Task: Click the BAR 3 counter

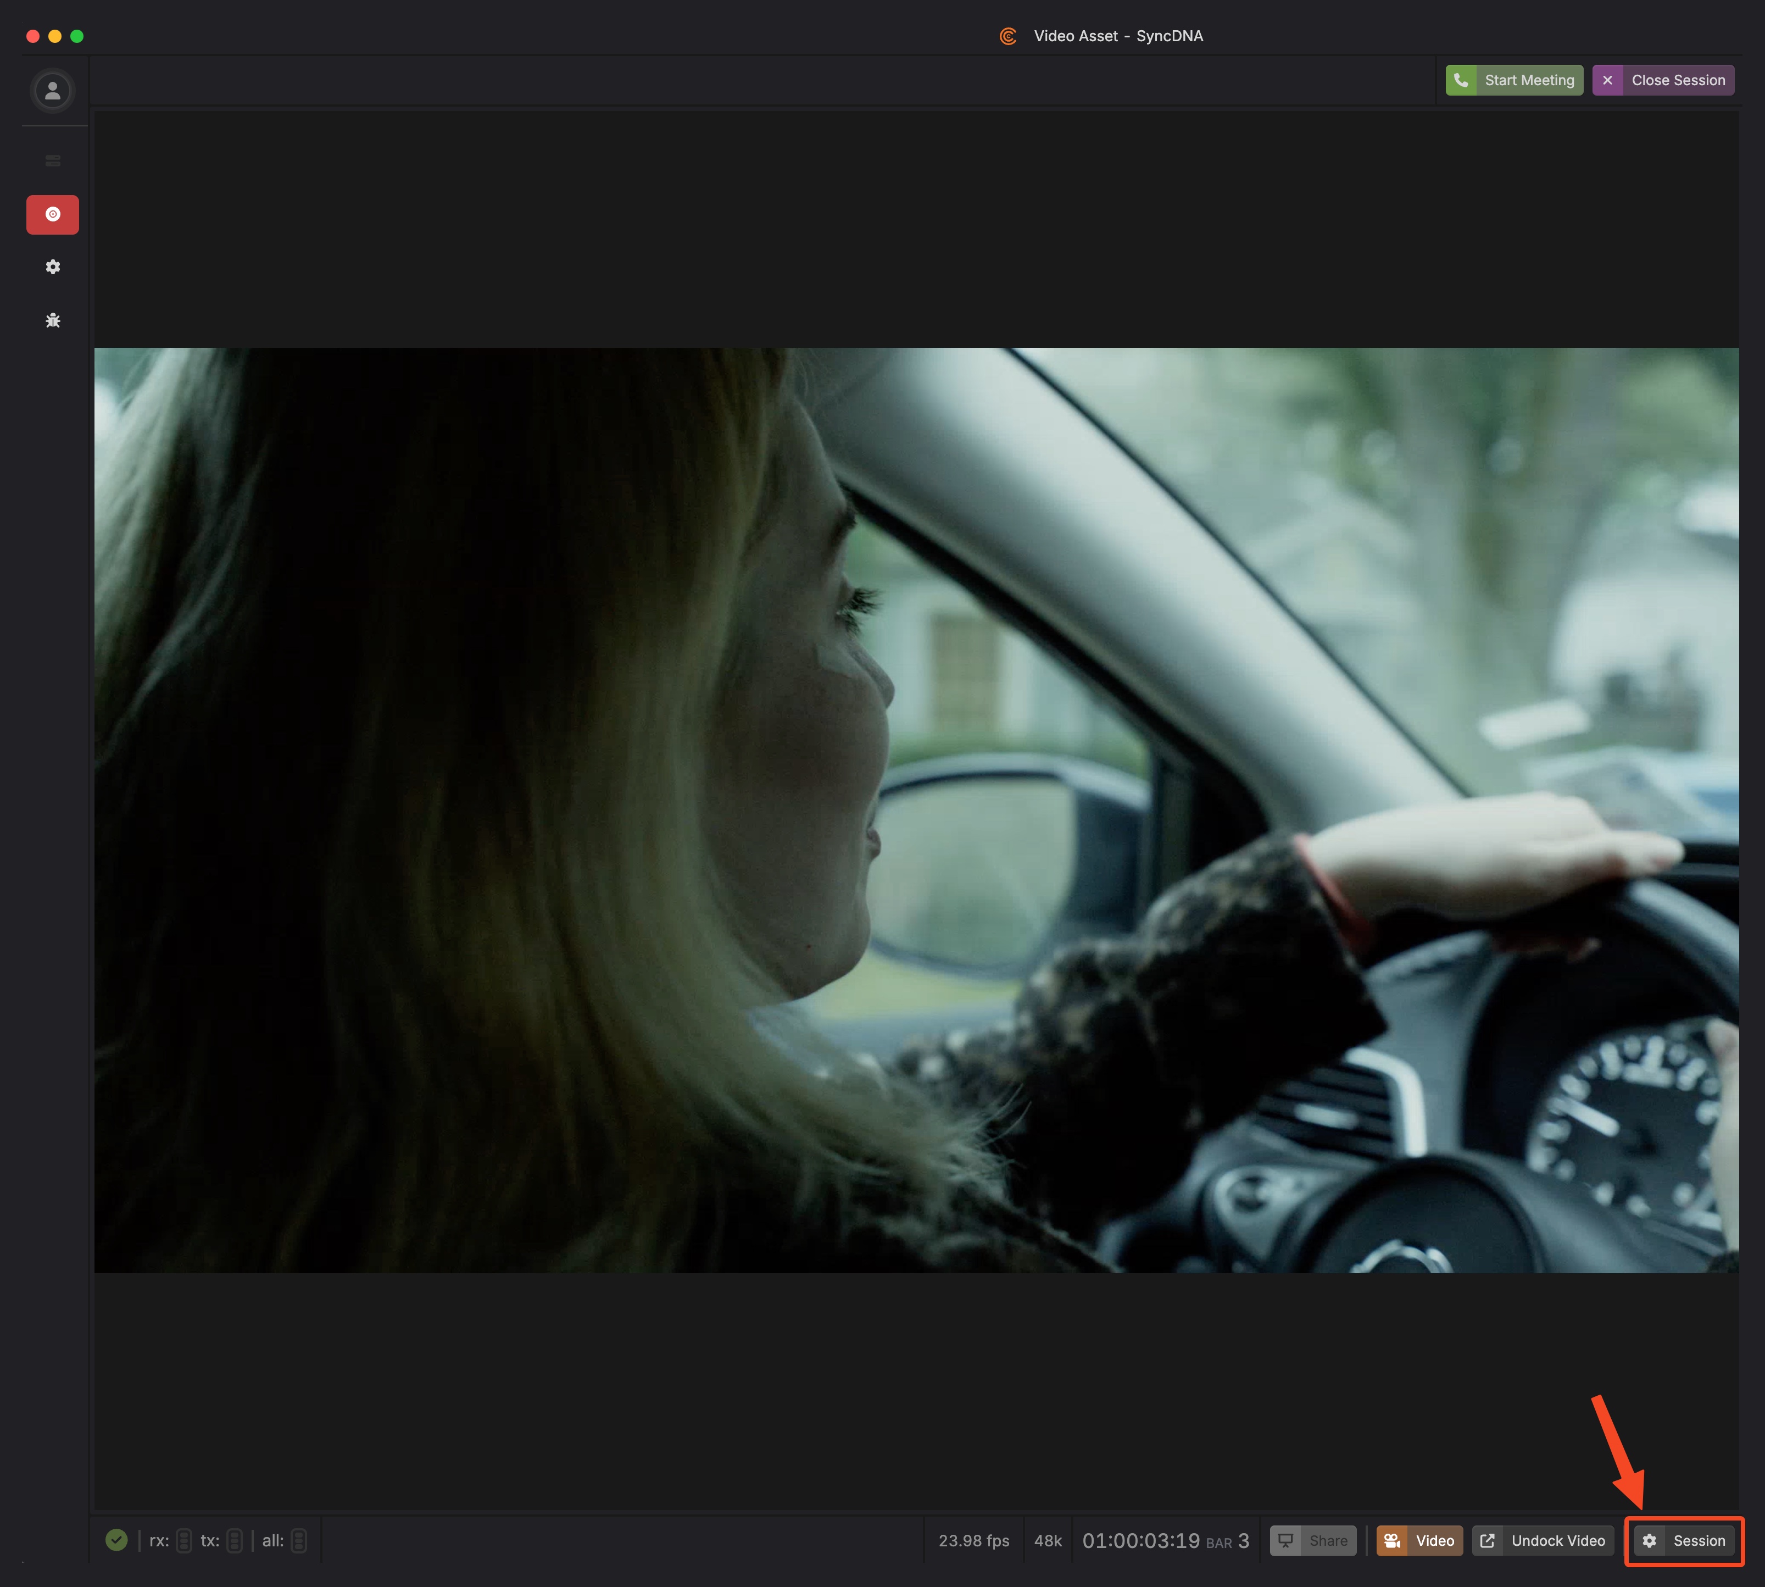Action: click(1228, 1541)
